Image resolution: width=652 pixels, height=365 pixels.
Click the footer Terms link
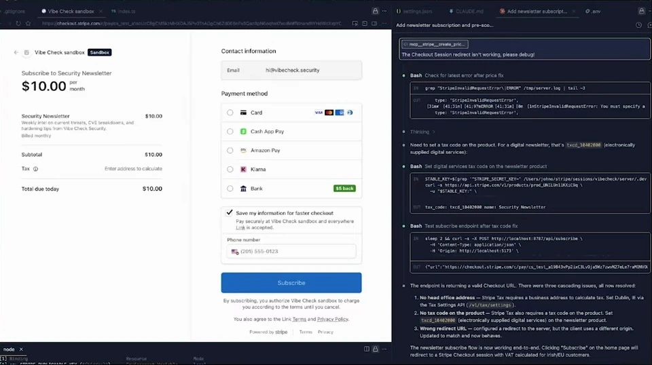coord(306,332)
